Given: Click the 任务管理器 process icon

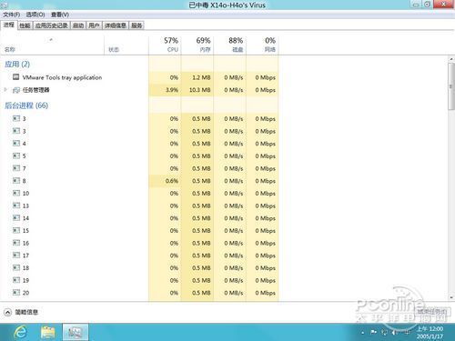Looking at the screenshot, I should pos(16,90).
